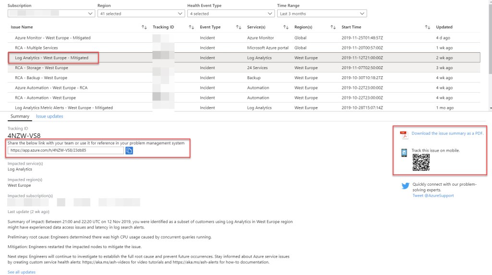The image size is (492, 275).
Task: Sort by Start Time column arrows
Action: tap(427, 27)
